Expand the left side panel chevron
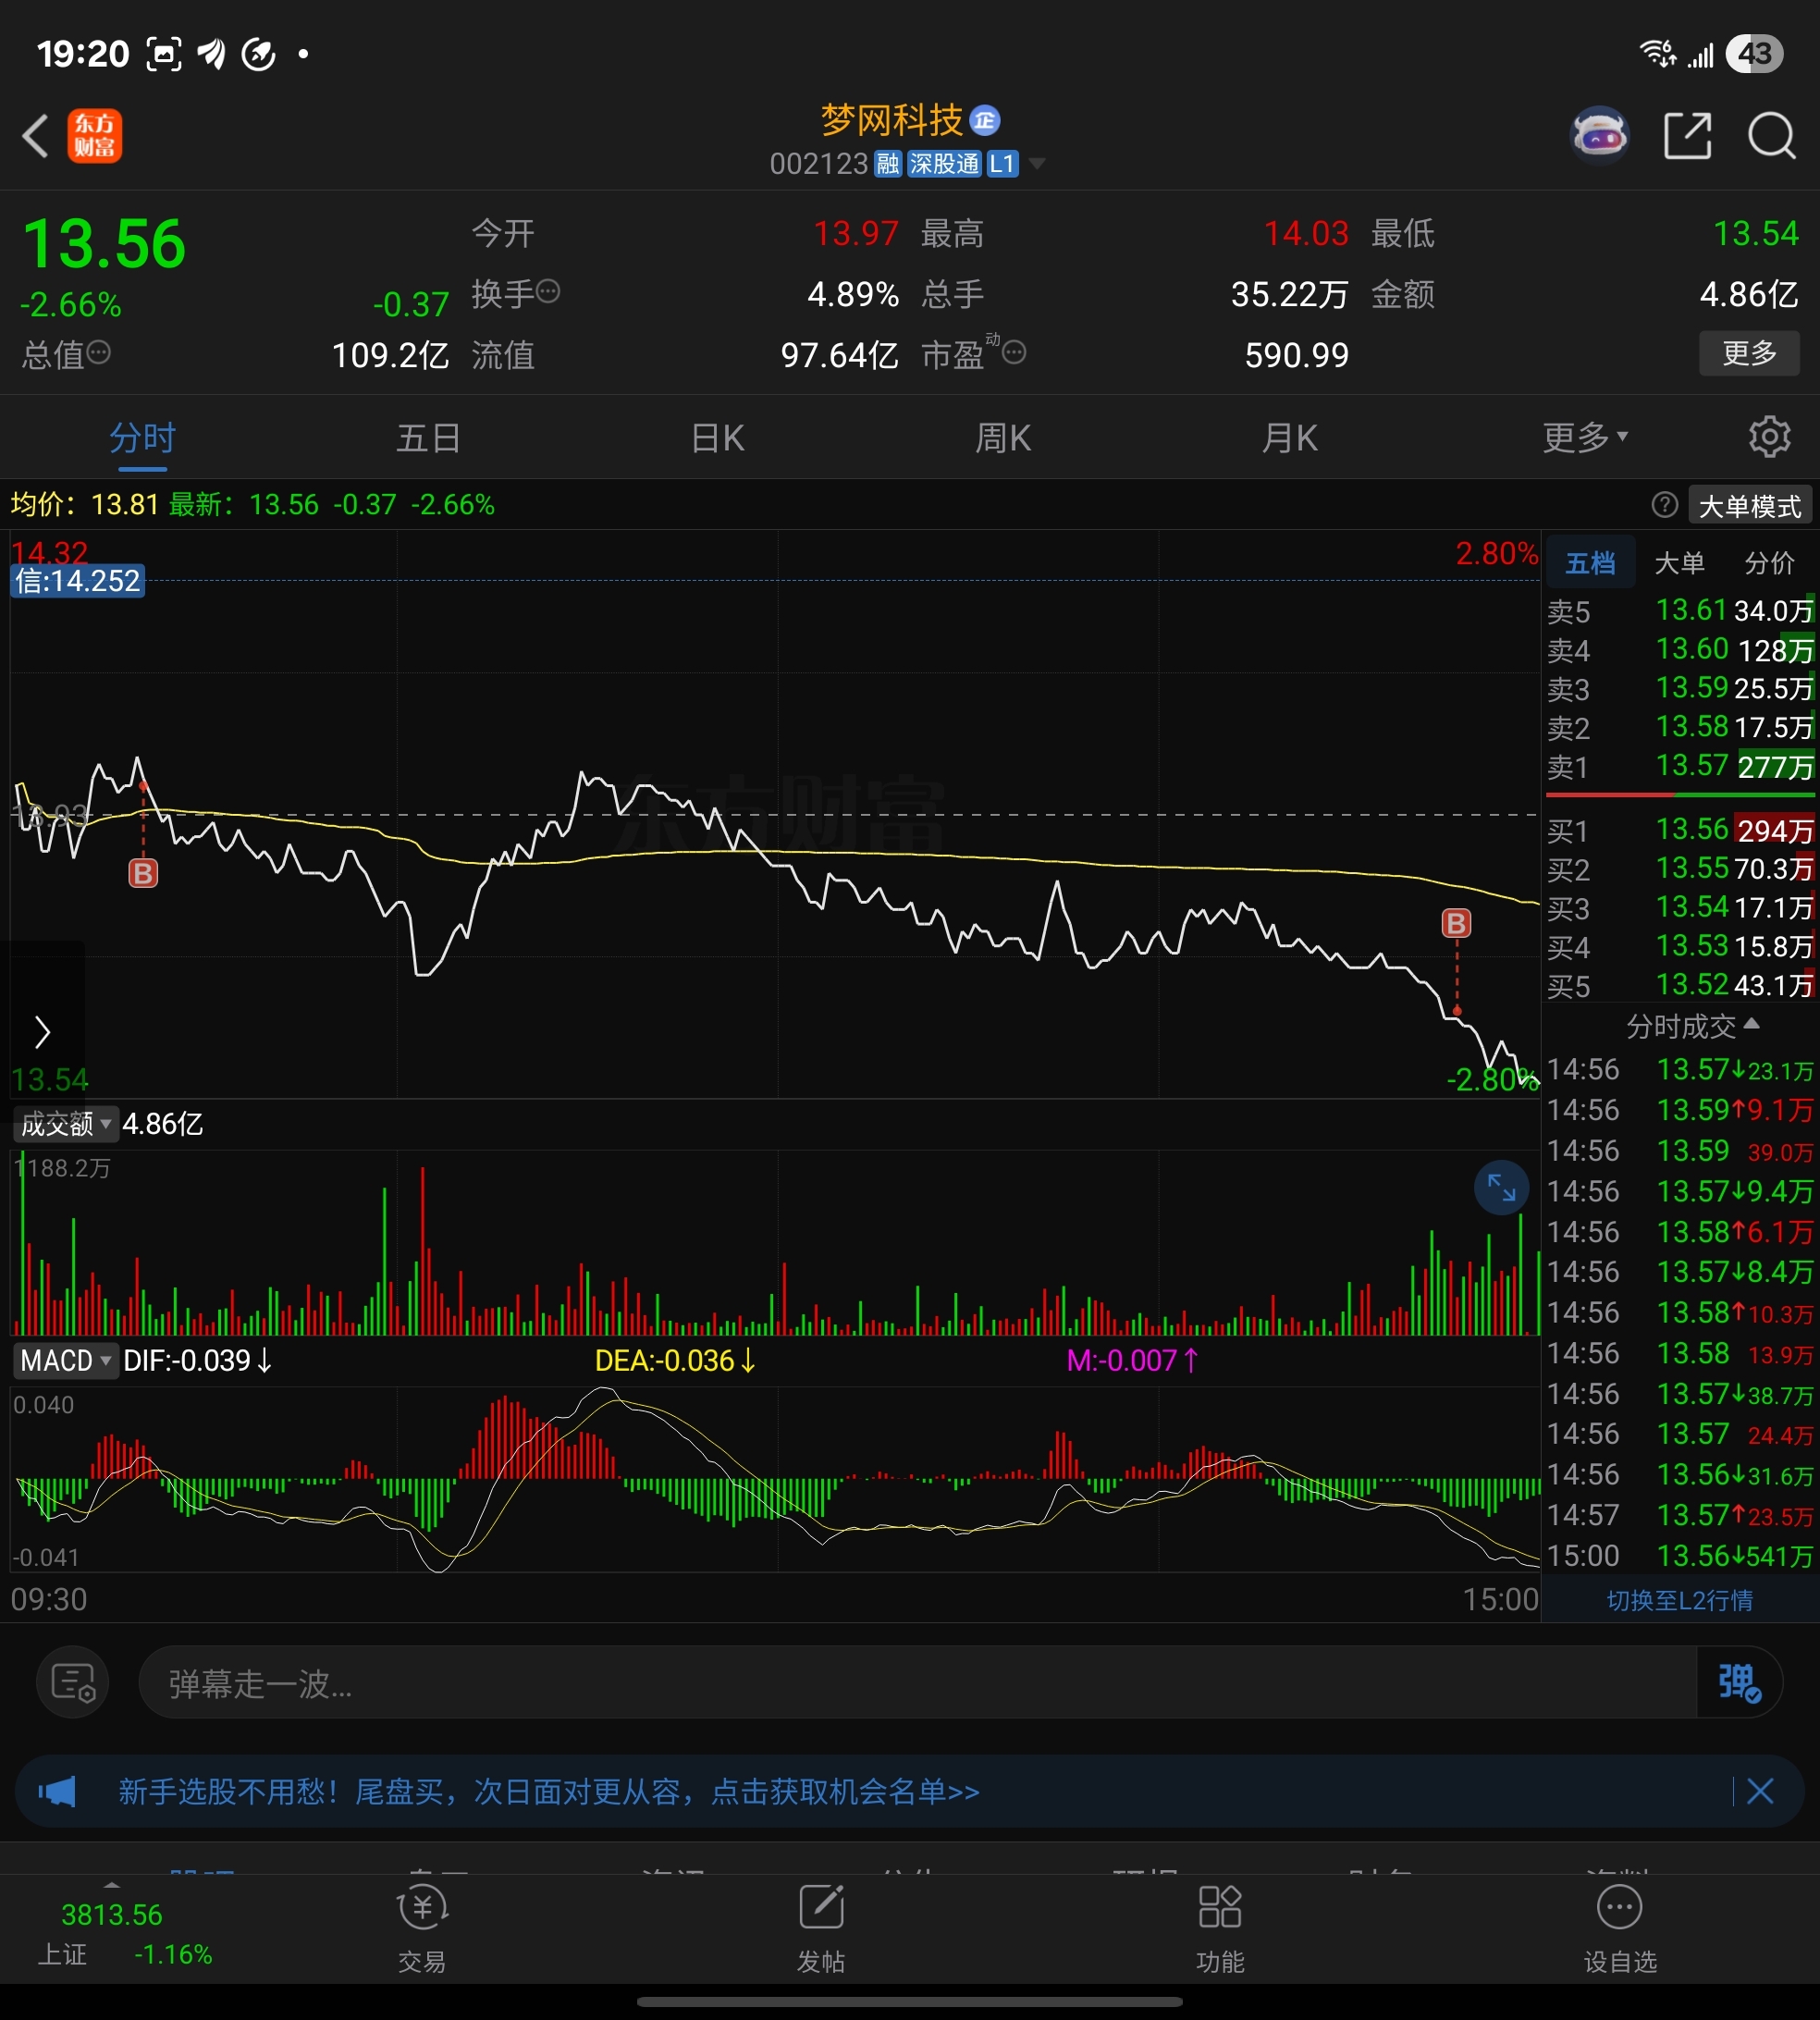The height and width of the screenshot is (2020, 1820). point(42,1031)
